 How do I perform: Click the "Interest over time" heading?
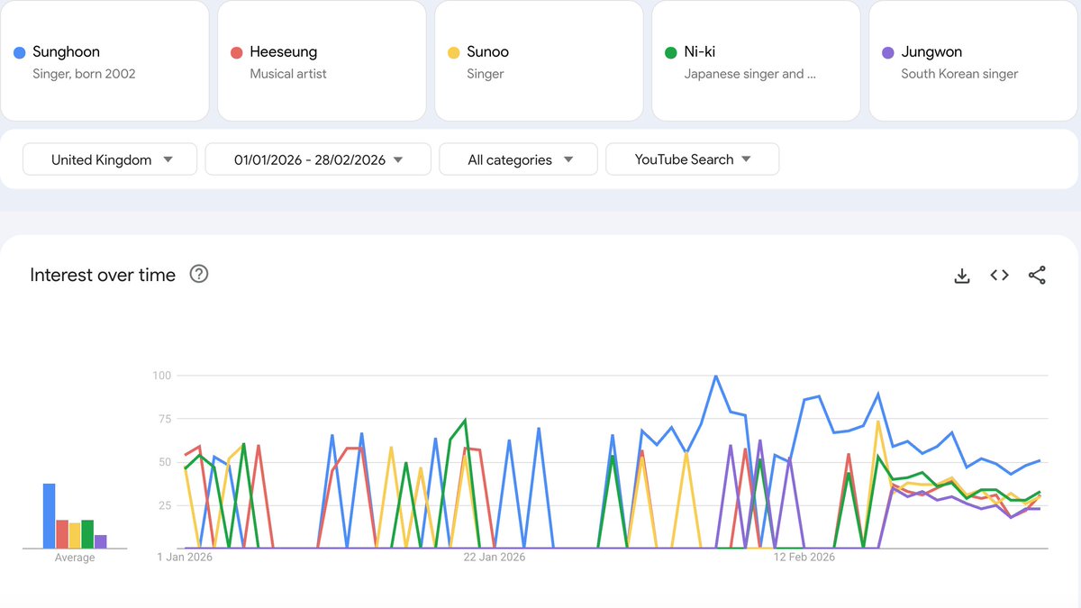tap(103, 275)
